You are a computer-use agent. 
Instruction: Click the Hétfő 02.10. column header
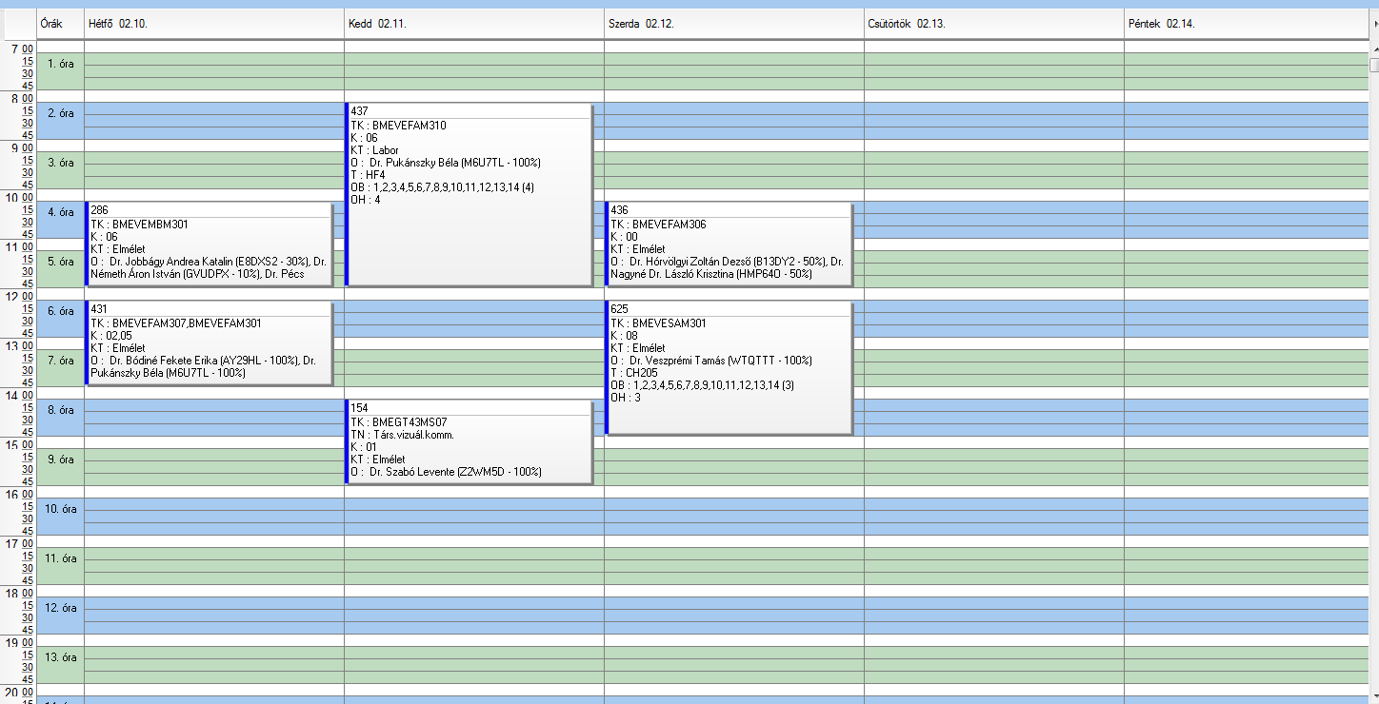coord(214,24)
